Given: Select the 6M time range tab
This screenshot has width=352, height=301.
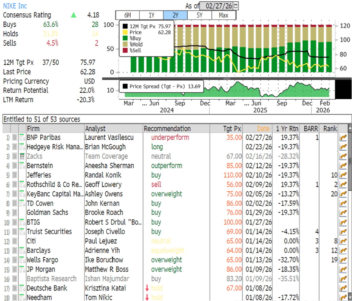Looking at the screenshot, I should (x=128, y=15).
